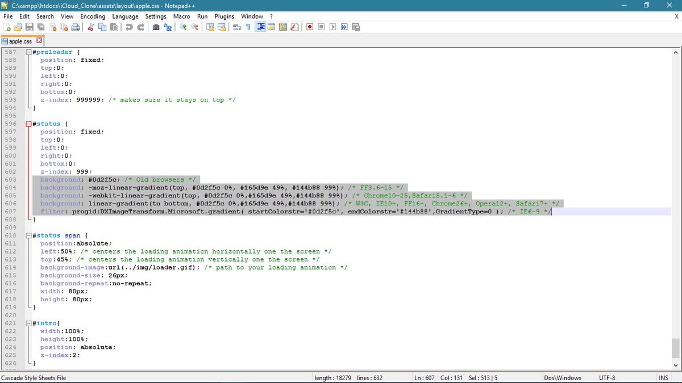Show the Document Map panel icon

pyautogui.click(x=283, y=27)
